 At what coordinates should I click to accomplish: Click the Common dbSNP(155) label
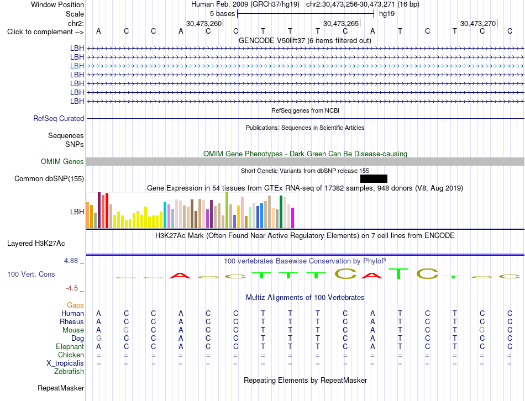[x=49, y=179]
